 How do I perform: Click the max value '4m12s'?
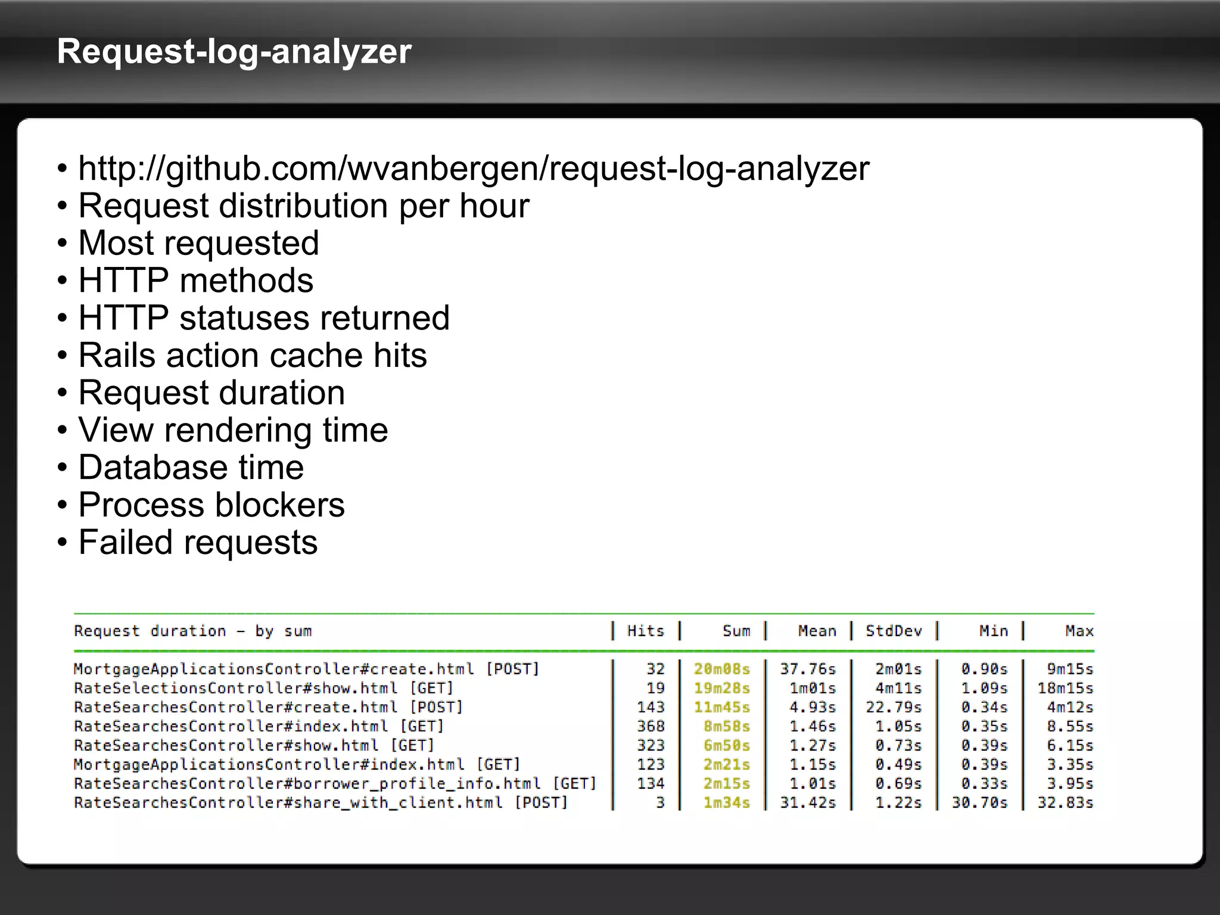(1070, 707)
